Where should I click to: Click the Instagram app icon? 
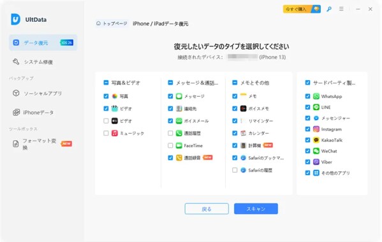316,129
